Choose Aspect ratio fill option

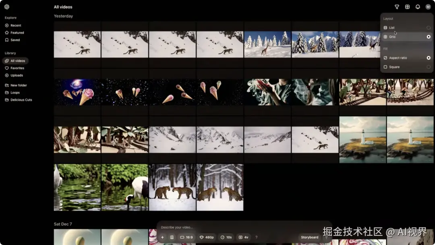click(407, 58)
